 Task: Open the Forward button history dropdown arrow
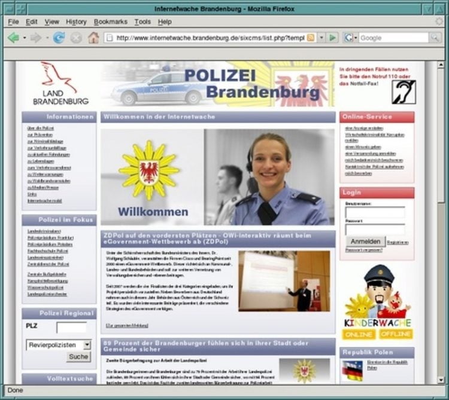tap(47, 38)
